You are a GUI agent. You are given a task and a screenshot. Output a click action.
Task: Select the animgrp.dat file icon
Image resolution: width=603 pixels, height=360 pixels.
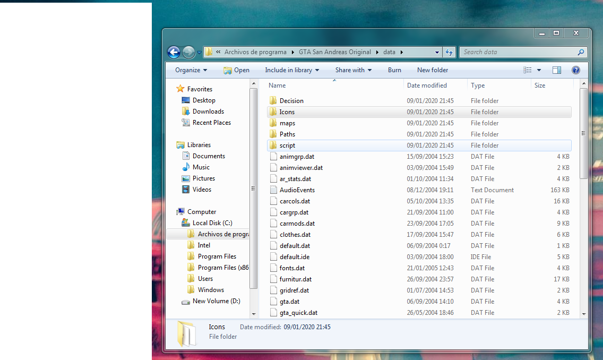[x=273, y=156]
